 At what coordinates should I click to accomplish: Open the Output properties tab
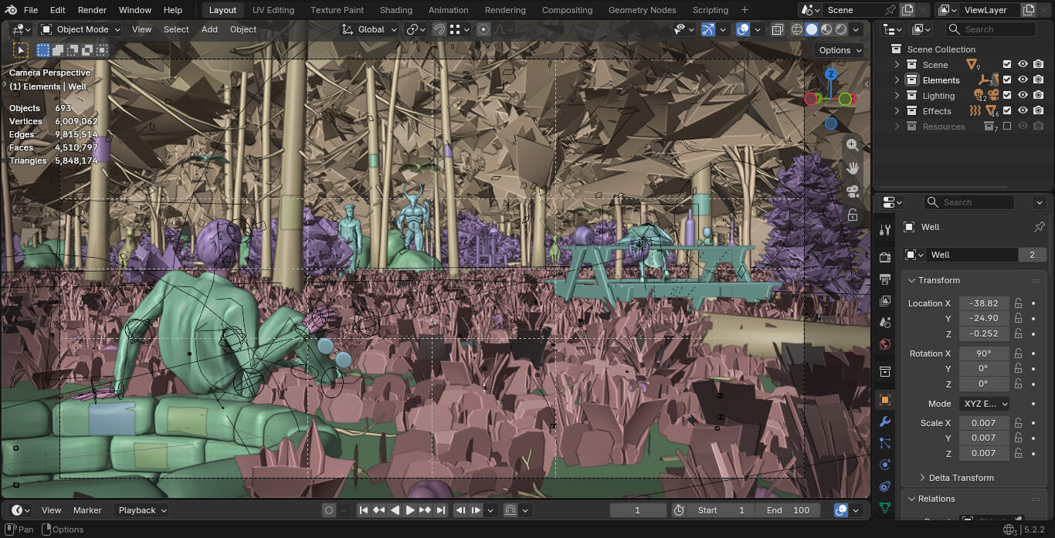pos(885,279)
